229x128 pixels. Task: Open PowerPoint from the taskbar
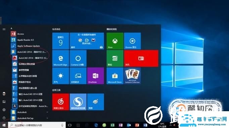(x=137, y=125)
